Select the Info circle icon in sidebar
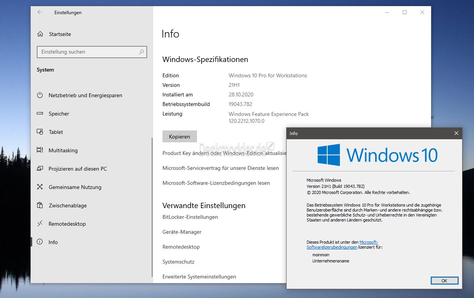The width and height of the screenshot is (474, 298). [x=40, y=242]
